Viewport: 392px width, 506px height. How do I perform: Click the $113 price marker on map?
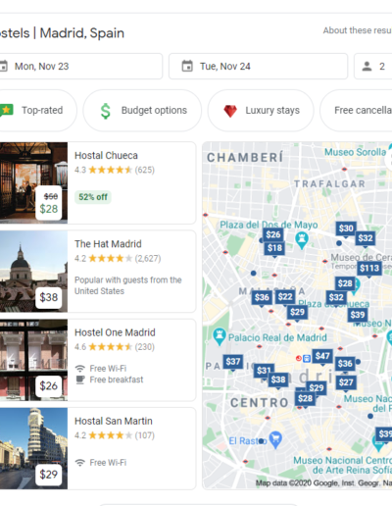(369, 269)
